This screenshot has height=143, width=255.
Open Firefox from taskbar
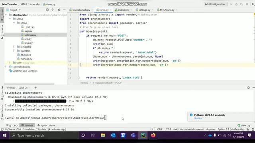click(x=153, y=135)
